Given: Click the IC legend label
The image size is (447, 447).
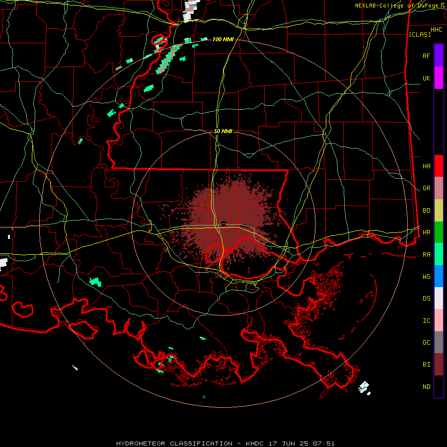Looking at the screenshot, I should point(426,321).
